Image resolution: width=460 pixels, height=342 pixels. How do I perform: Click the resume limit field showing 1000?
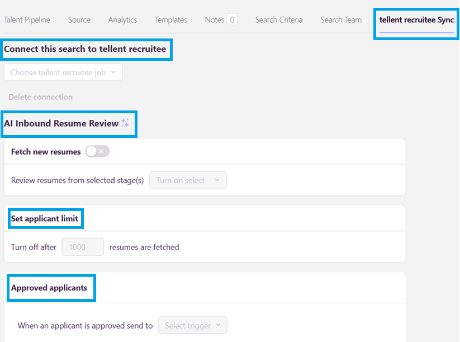(83, 247)
